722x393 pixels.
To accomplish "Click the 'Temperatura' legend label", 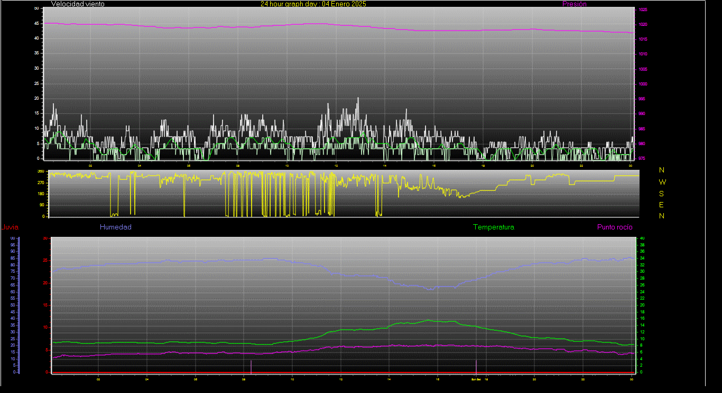I will [x=493, y=227].
